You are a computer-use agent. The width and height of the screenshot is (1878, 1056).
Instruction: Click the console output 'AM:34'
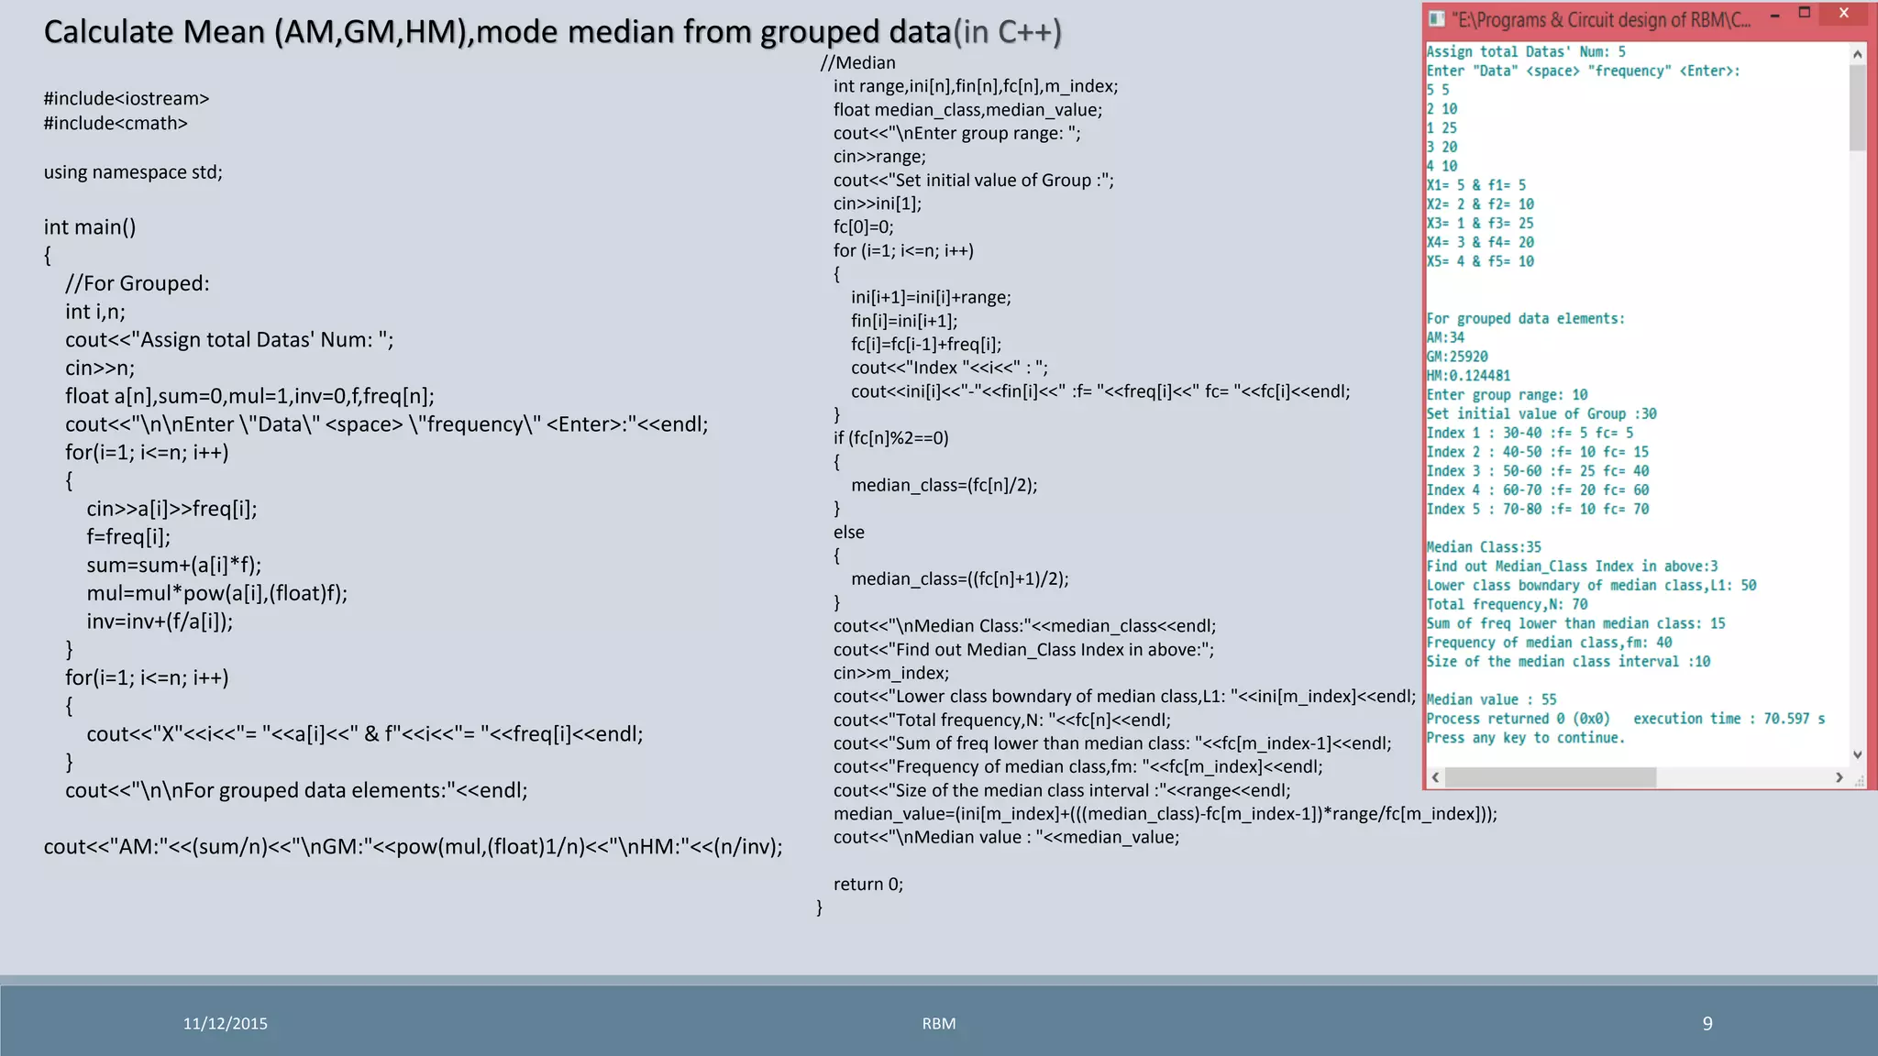click(1446, 337)
